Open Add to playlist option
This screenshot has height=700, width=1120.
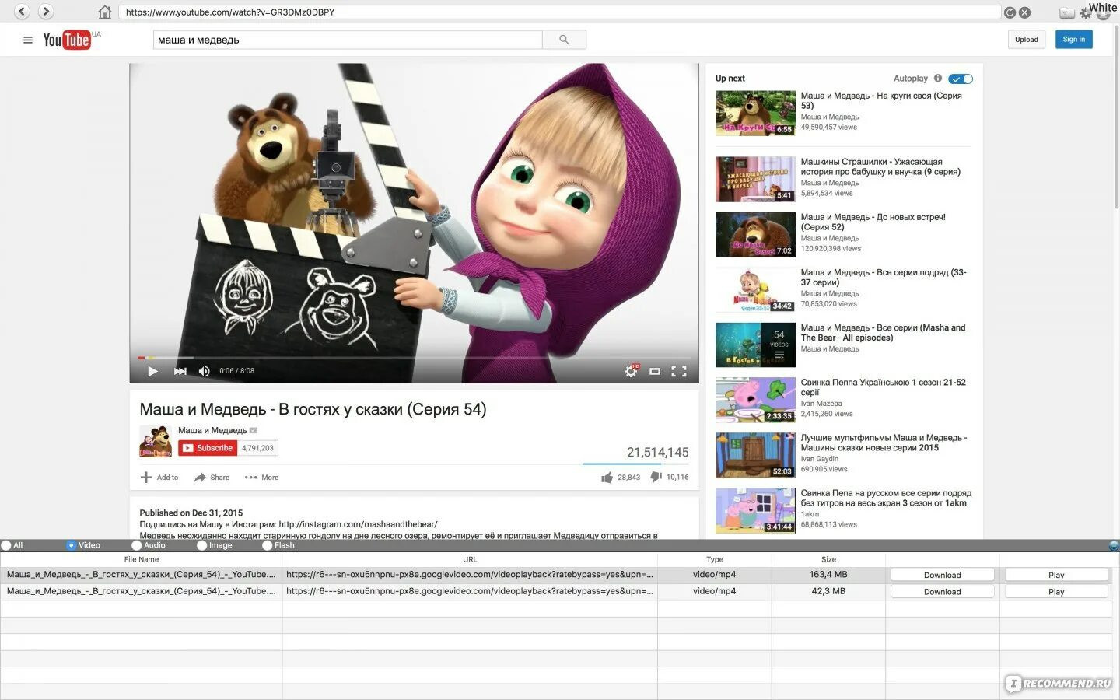coord(159,478)
